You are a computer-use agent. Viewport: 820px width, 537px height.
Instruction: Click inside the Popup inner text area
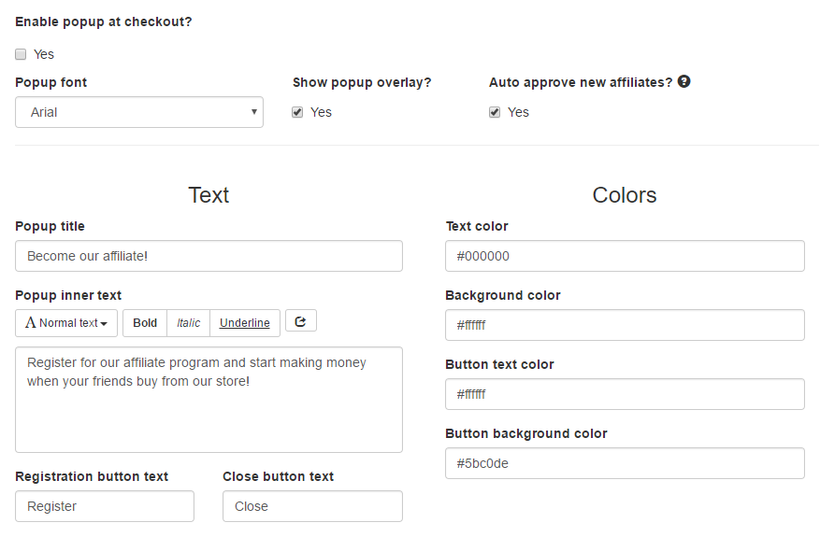[x=209, y=400]
